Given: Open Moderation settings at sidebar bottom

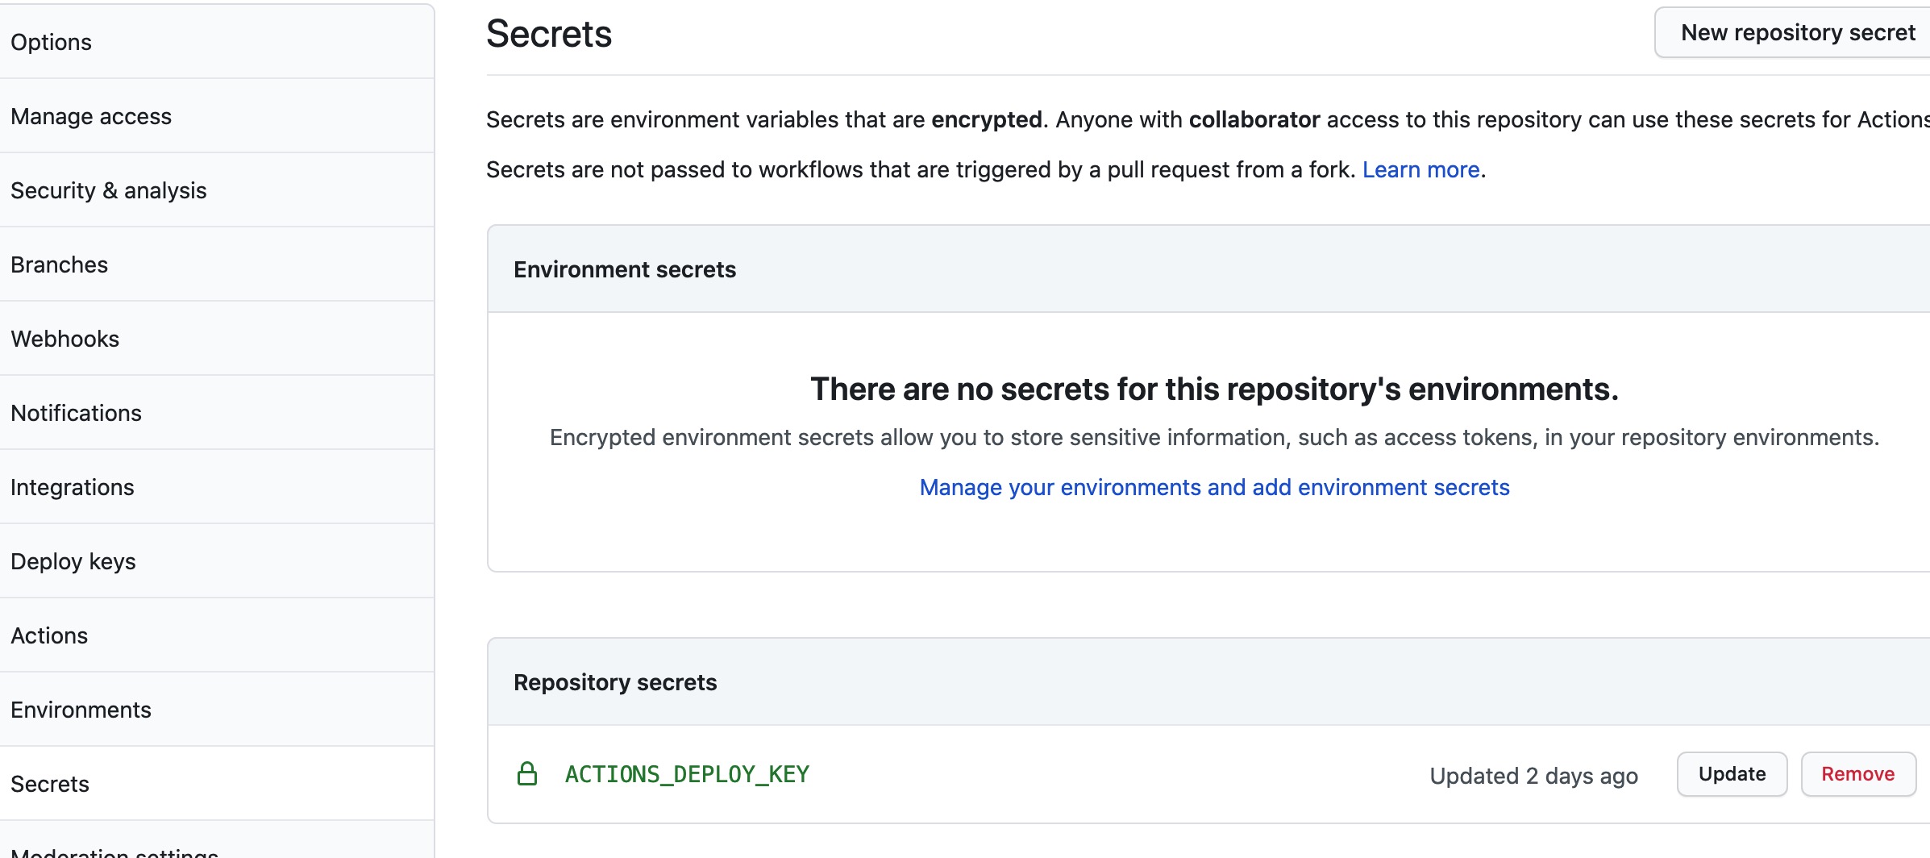Looking at the screenshot, I should 114,852.
